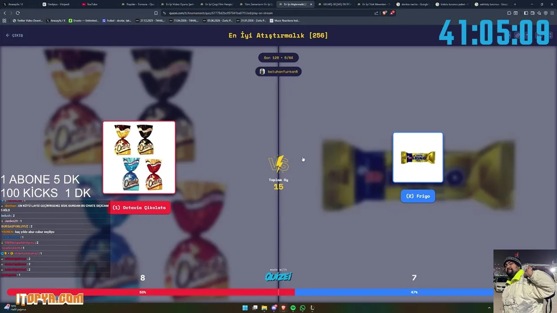
Task: Open Twitter Video Downl... bookmark
Action: (27, 20)
